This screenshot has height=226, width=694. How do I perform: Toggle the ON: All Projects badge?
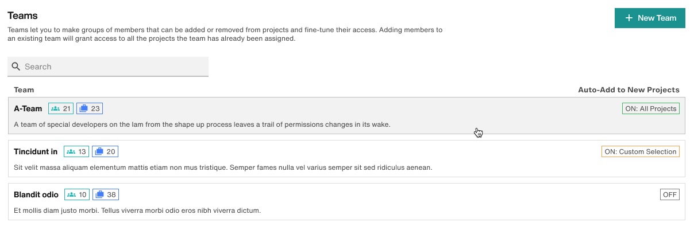[x=651, y=108]
